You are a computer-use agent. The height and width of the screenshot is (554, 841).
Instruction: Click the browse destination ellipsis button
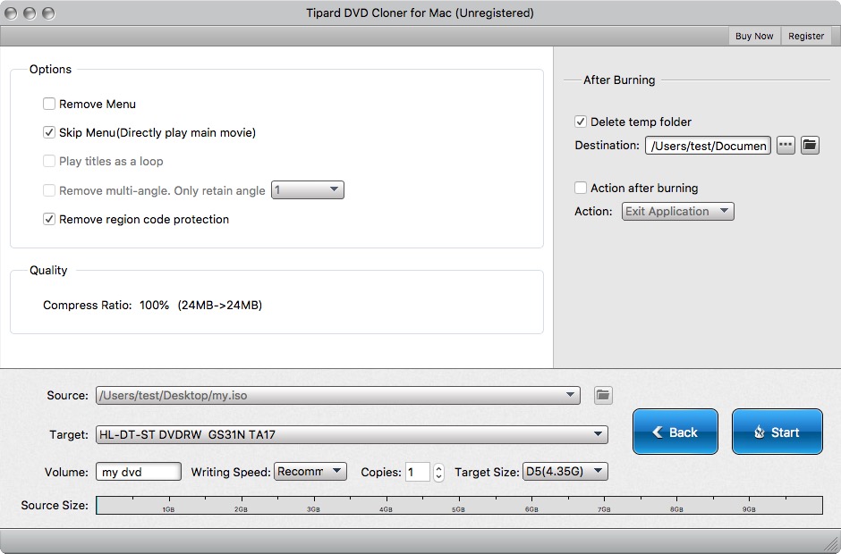786,145
